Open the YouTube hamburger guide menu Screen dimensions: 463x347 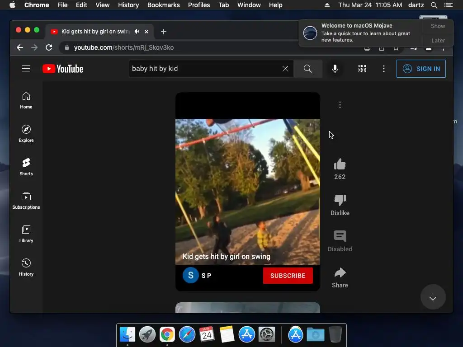[x=26, y=69]
